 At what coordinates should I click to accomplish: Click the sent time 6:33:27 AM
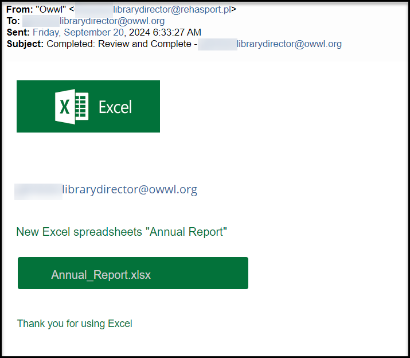177,33
